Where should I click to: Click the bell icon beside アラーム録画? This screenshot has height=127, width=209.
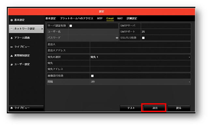tap(12, 38)
